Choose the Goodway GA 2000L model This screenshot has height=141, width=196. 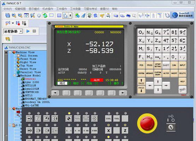[37, 102]
